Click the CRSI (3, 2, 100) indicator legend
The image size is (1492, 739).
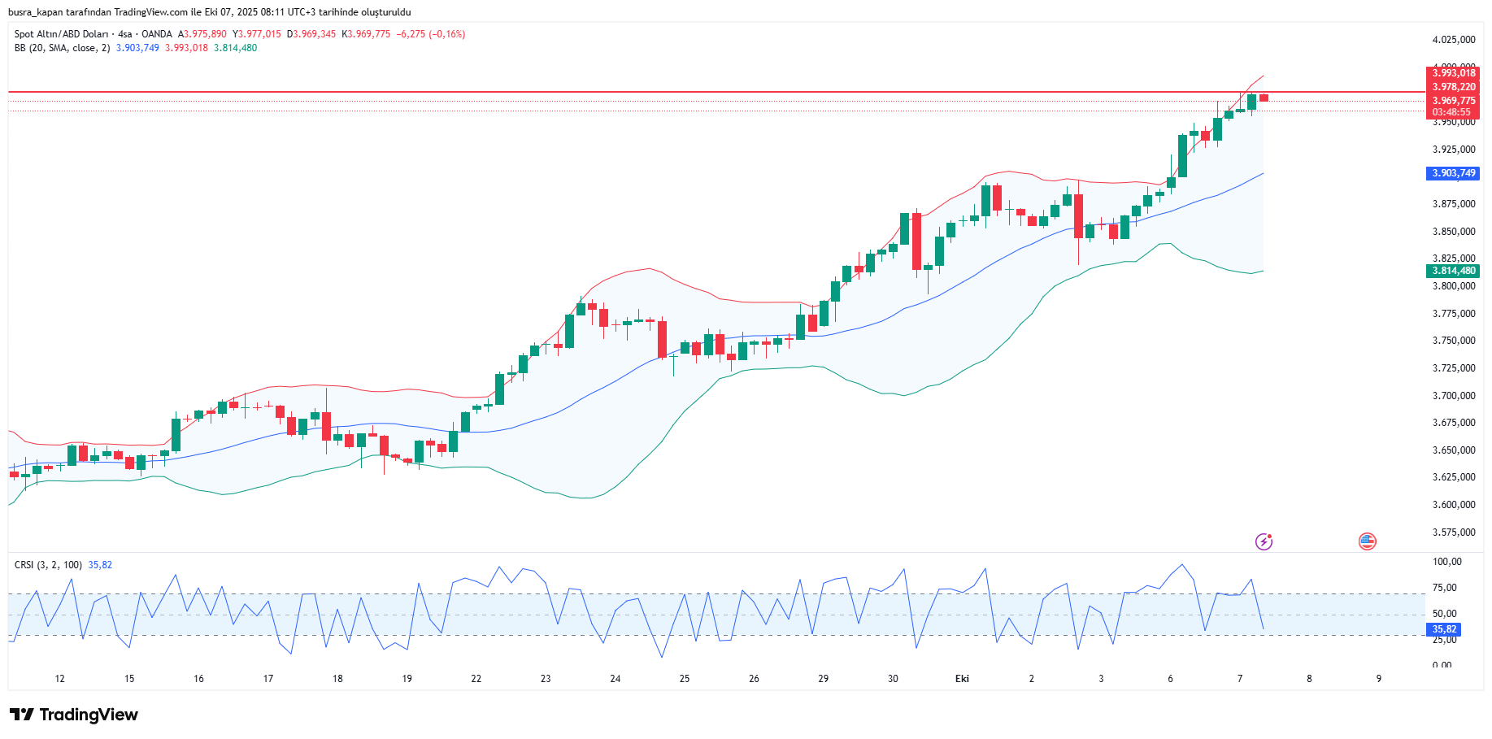click(48, 565)
